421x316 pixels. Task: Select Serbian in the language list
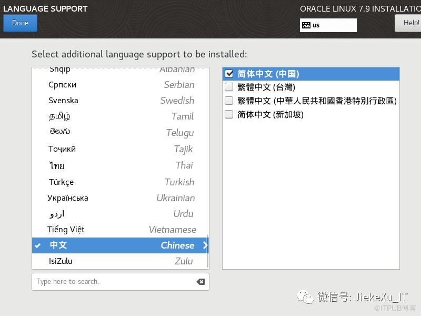pyautogui.click(x=121, y=85)
